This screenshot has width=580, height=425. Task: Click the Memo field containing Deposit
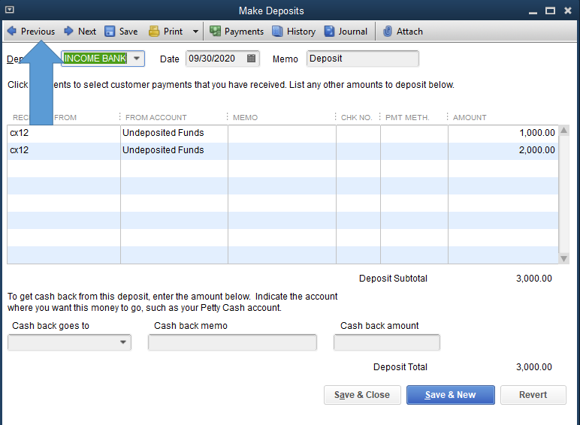362,59
